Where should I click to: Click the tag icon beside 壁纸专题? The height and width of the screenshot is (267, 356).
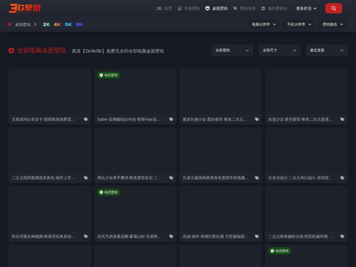click(235, 8)
